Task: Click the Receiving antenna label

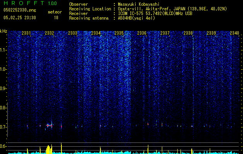Action: (89, 18)
